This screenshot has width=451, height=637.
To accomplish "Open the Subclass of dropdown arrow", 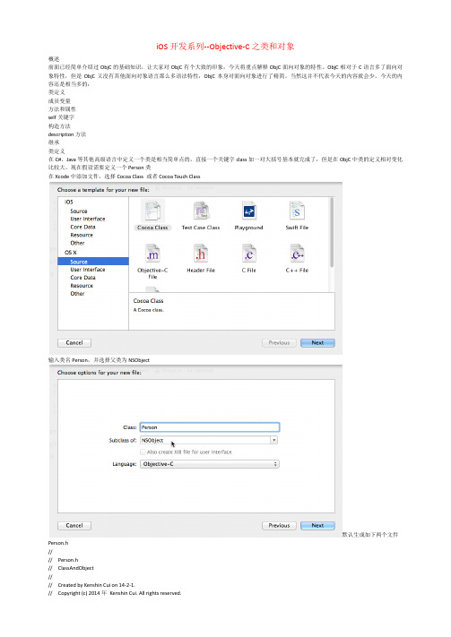I will [274, 441].
